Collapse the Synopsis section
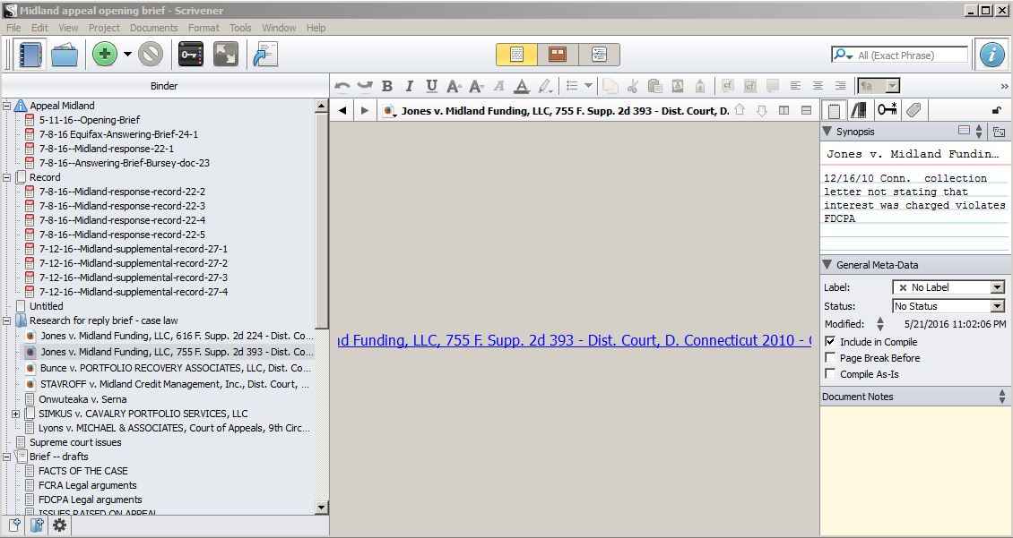 827,132
